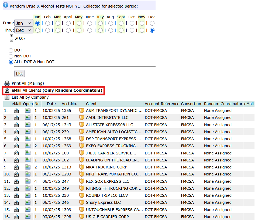Click the plus box to increase year
Screen dimensions: 258x221
11,36
